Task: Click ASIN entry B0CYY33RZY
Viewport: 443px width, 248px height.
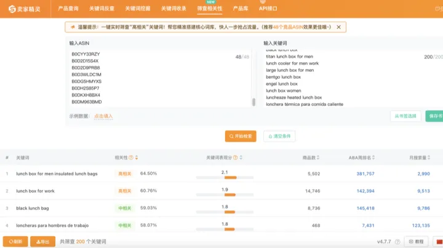Action: click(86, 54)
